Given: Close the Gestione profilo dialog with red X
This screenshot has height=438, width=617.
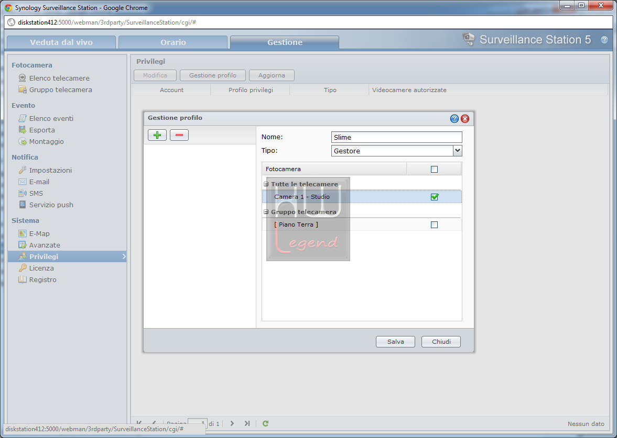Looking at the screenshot, I should 465,119.
